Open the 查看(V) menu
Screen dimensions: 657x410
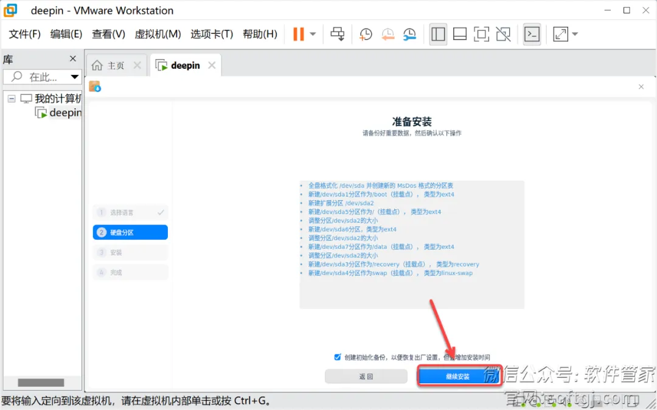point(108,34)
